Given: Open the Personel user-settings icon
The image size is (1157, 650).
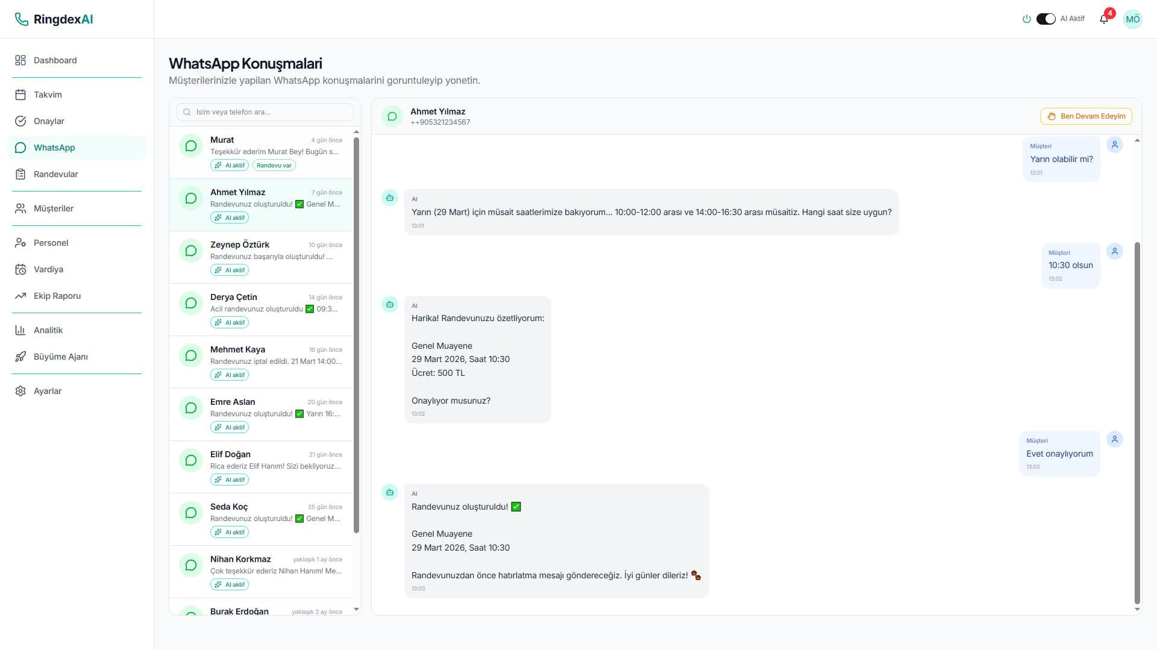Looking at the screenshot, I should pos(20,243).
